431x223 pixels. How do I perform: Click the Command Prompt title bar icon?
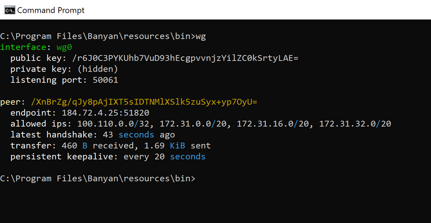(9, 10)
